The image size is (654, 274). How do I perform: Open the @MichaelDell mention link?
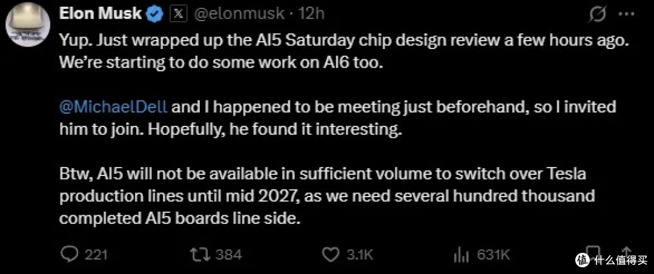[x=113, y=108]
